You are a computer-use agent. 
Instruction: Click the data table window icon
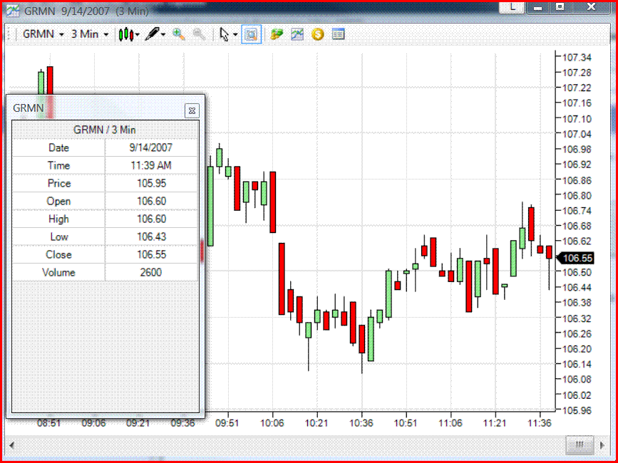click(338, 34)
